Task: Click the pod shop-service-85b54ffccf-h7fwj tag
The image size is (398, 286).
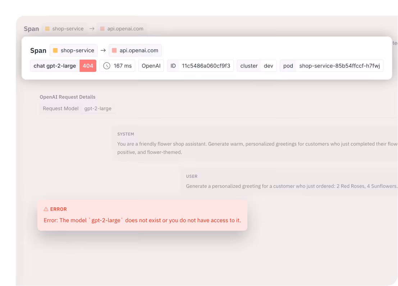Action: [331, 66]
